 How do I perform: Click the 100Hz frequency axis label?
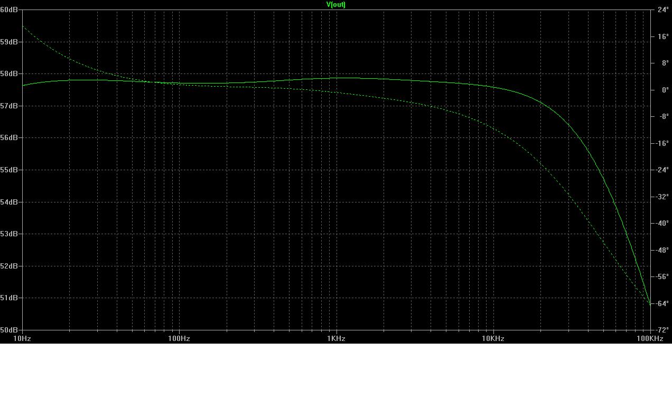click(179, 338)
